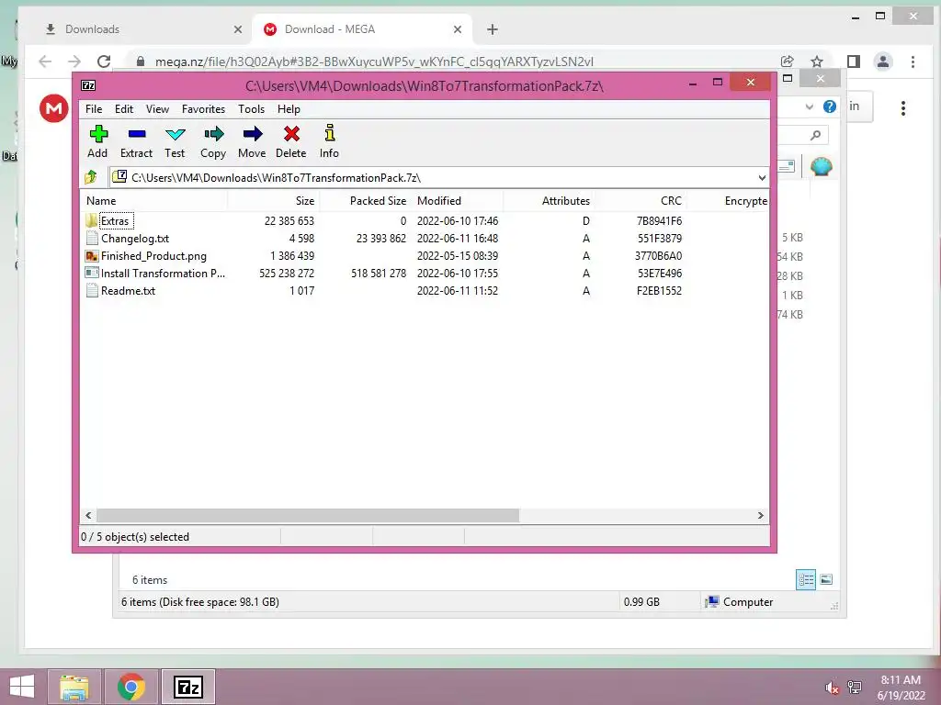Open the taskbar clock showing 8:11 AM
This screenshot has height=705, width=941.
point(901,688)
